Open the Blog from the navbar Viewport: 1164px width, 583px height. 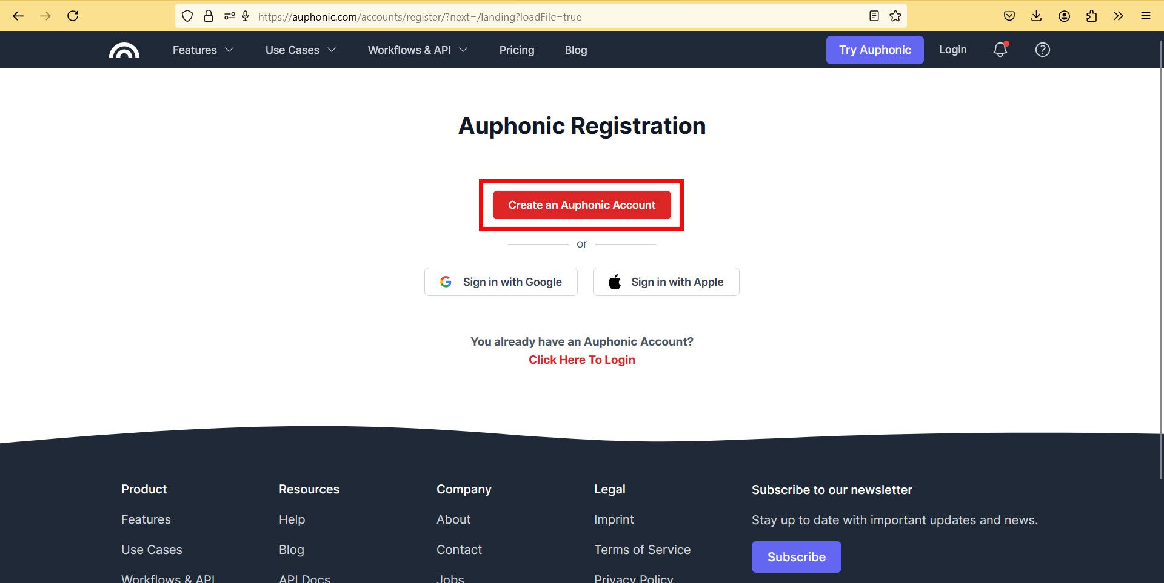tap(576, 50)
